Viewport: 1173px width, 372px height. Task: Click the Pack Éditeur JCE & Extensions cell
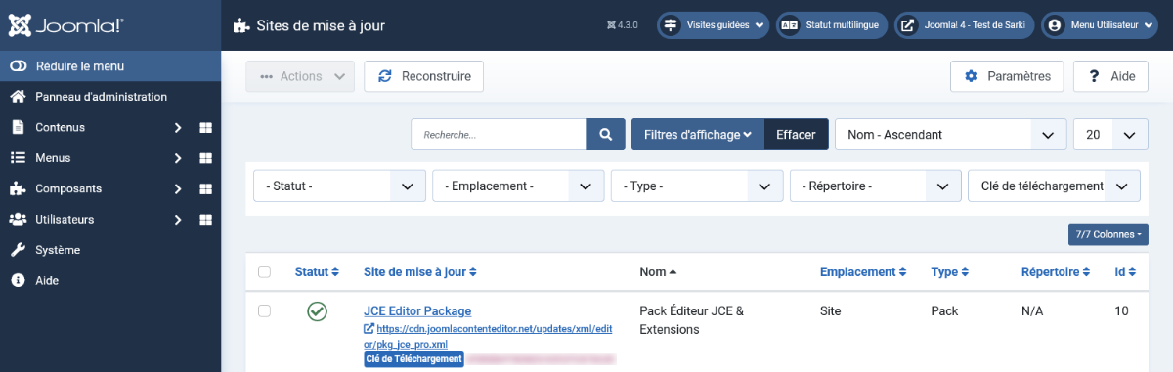click(692, 320)
